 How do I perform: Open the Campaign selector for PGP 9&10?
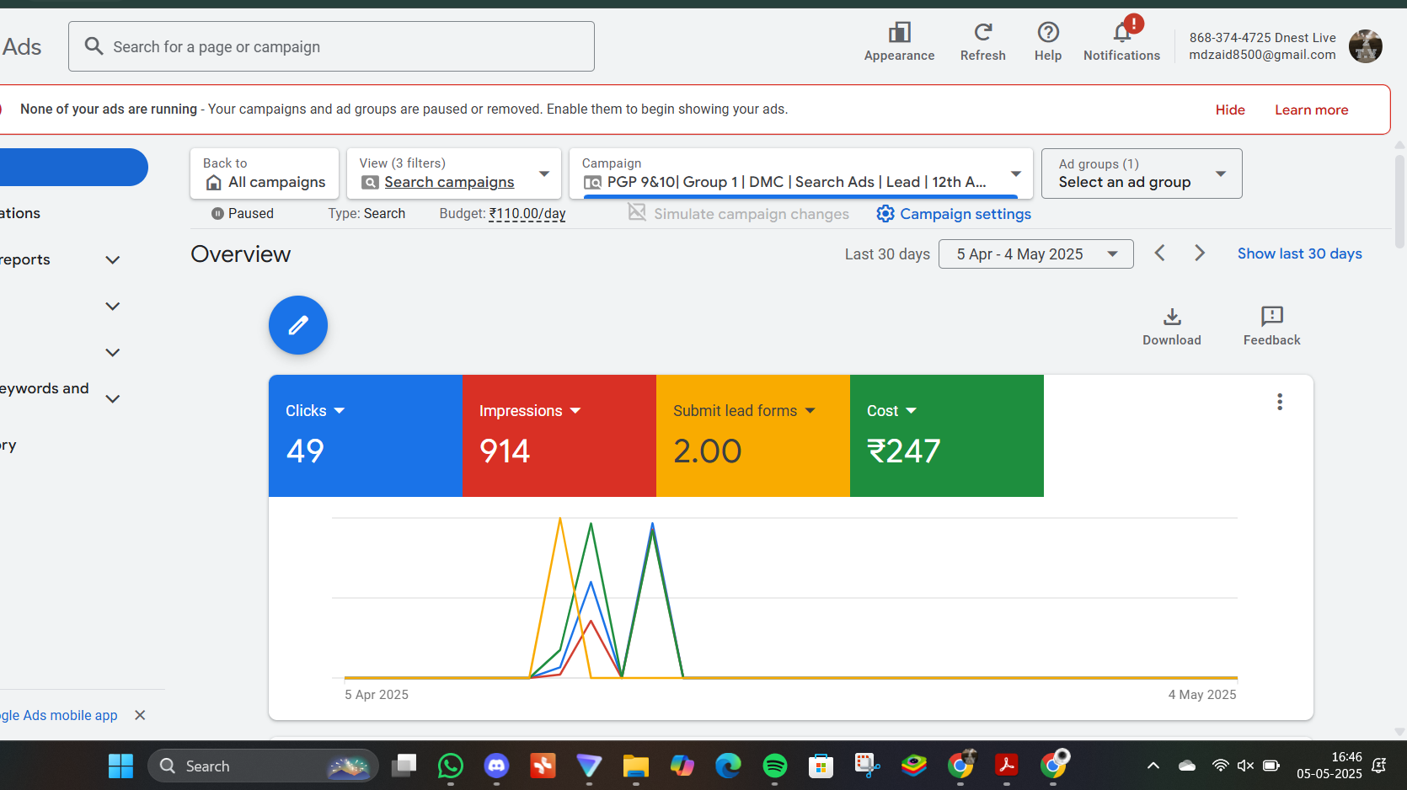coord(800,173)
